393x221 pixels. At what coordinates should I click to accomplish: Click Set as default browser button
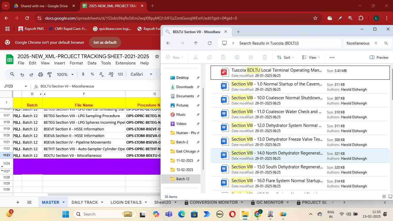(105, 42)
